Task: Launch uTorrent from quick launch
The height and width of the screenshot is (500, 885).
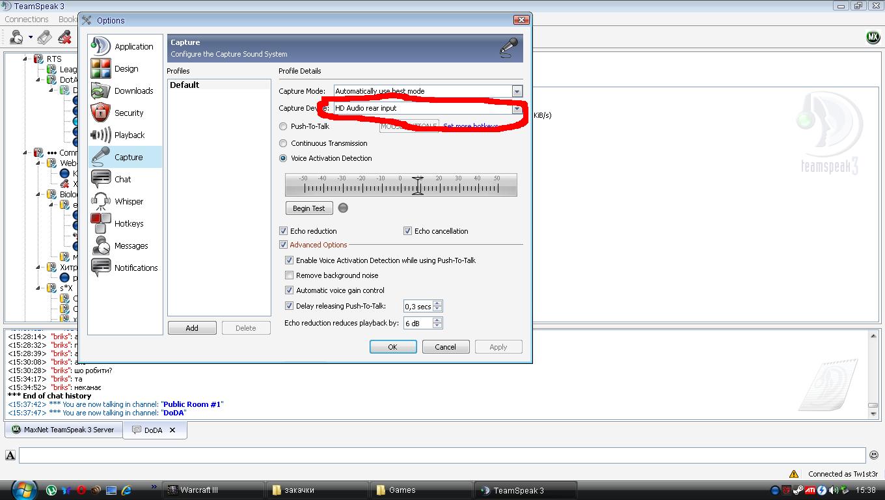Action: tap(51, 490)
